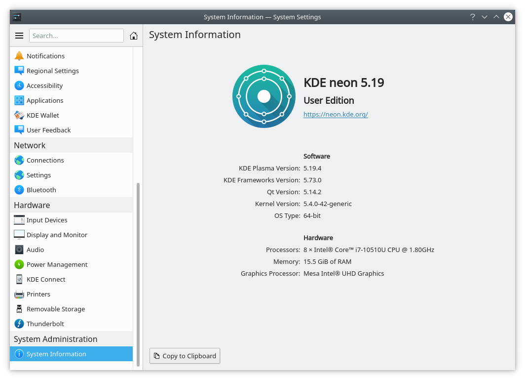Select KDE Connect
The height and width of the screenshot is (380, 525).
(x=72, y=279)
